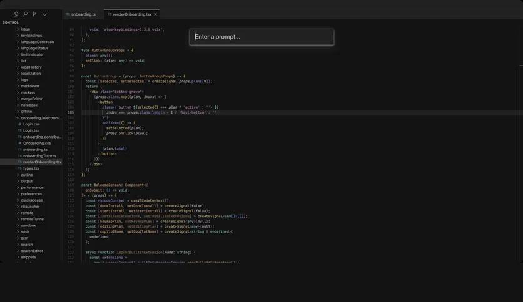Expand the remoteTunnel folder
This screenshot has width=523, height=302.
click(x=33, y=219)
